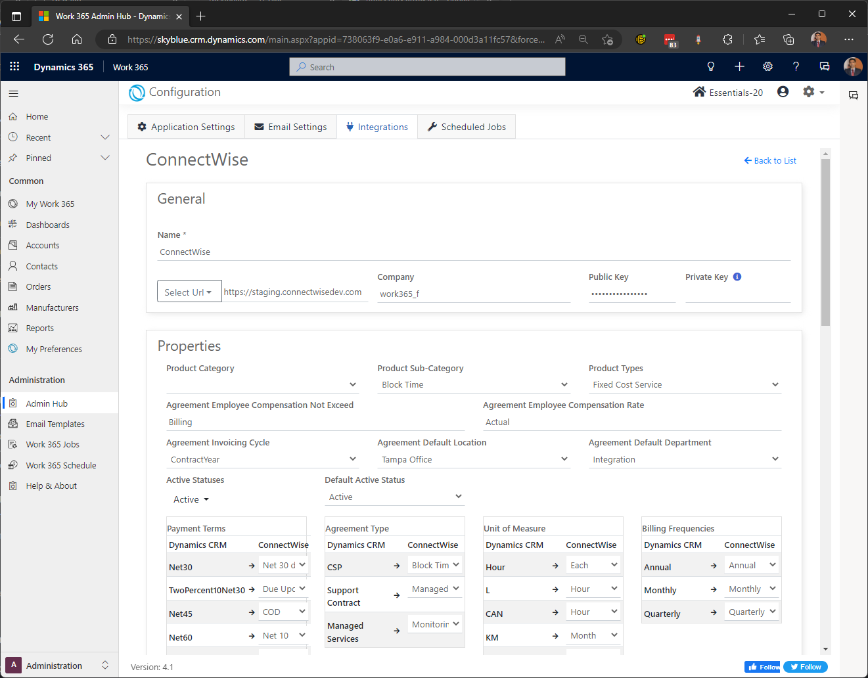The height and width of the screenshot is (678, 868).
Task: Open the help question mark icon
Action: click(796, 66)
